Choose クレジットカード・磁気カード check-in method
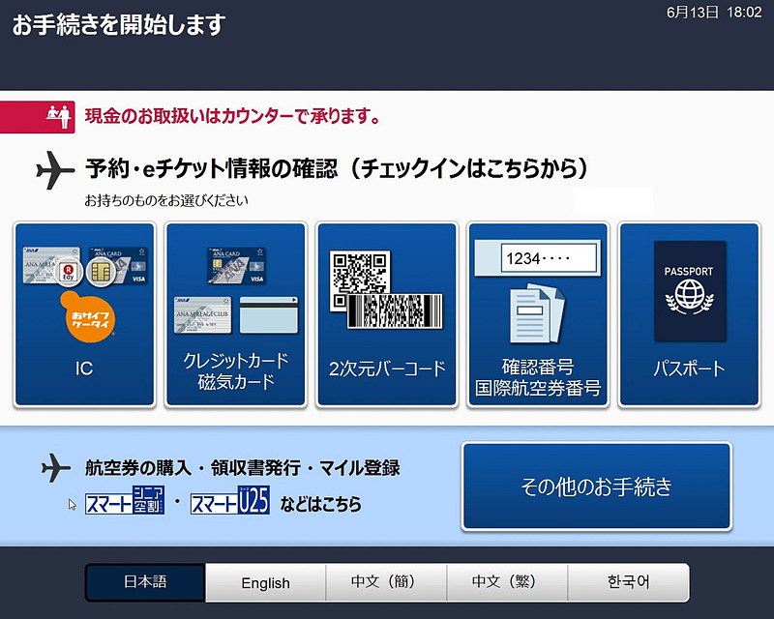The image size is (774, 619). [234, 314]
